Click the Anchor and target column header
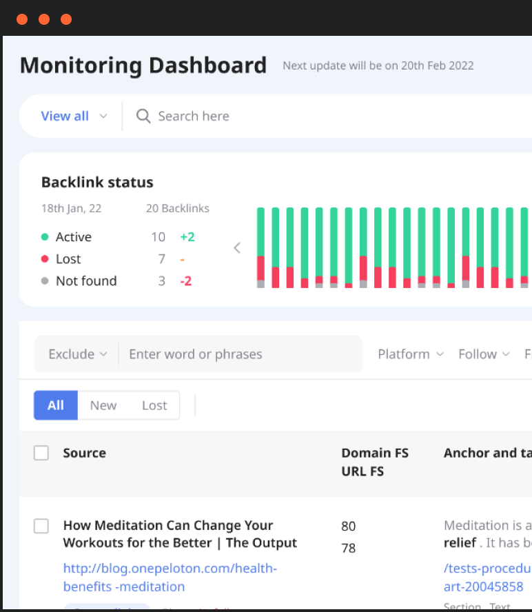 point(488,453)
